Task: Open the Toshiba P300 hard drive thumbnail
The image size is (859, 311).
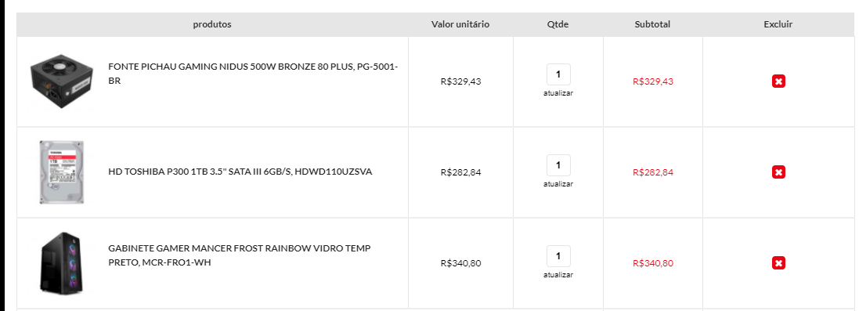Action: (61, 172)
